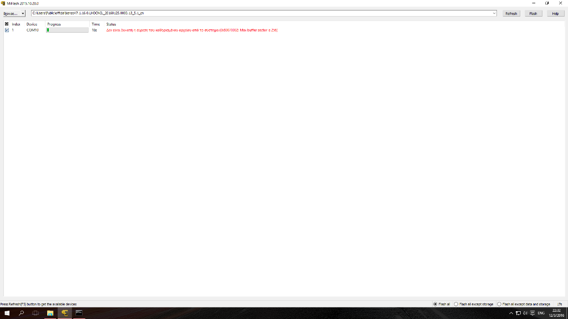Viewport: 568px width, 319px height.
Task: Open the network tray icon
Action: (x=518, y=313)
